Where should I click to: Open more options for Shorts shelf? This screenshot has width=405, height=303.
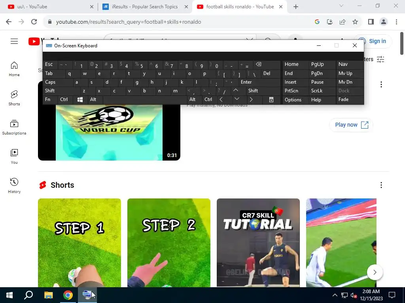coord(381,185)
